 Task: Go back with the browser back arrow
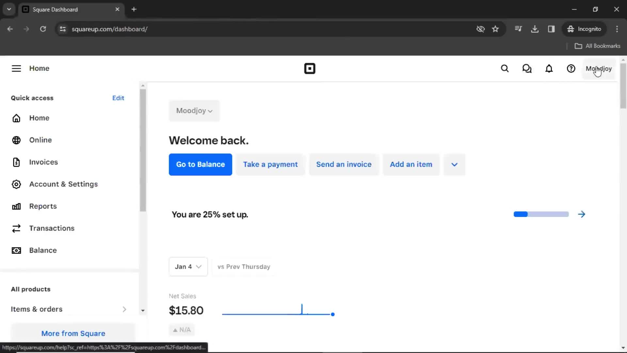(x=10, y=29)
